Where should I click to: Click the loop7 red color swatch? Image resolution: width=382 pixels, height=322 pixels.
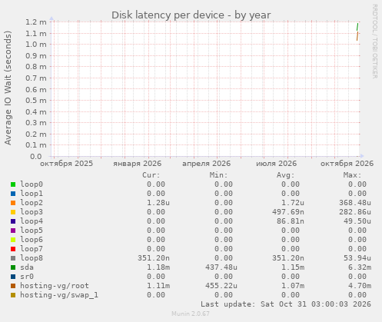point(13,249)
